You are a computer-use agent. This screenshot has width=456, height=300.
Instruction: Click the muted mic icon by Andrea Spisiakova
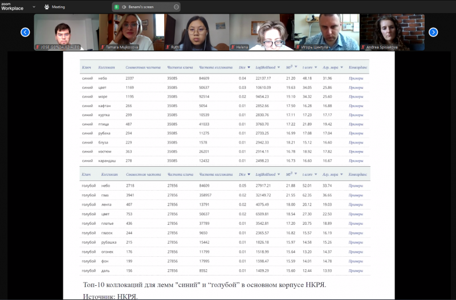pyautogui.click(x=363, y=47)
